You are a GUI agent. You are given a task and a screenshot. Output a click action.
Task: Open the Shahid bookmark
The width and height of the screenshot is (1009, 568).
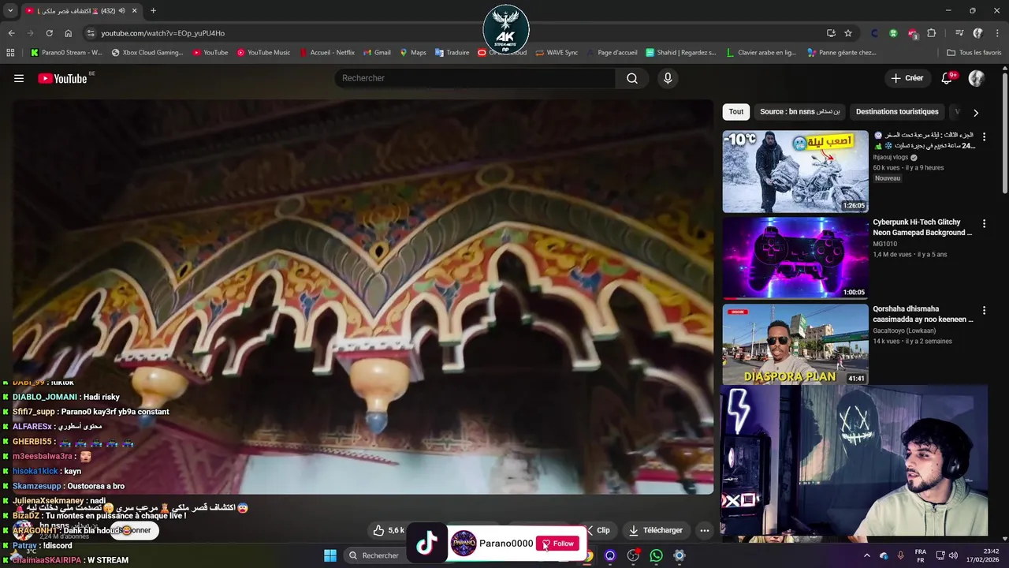point(681,53)
